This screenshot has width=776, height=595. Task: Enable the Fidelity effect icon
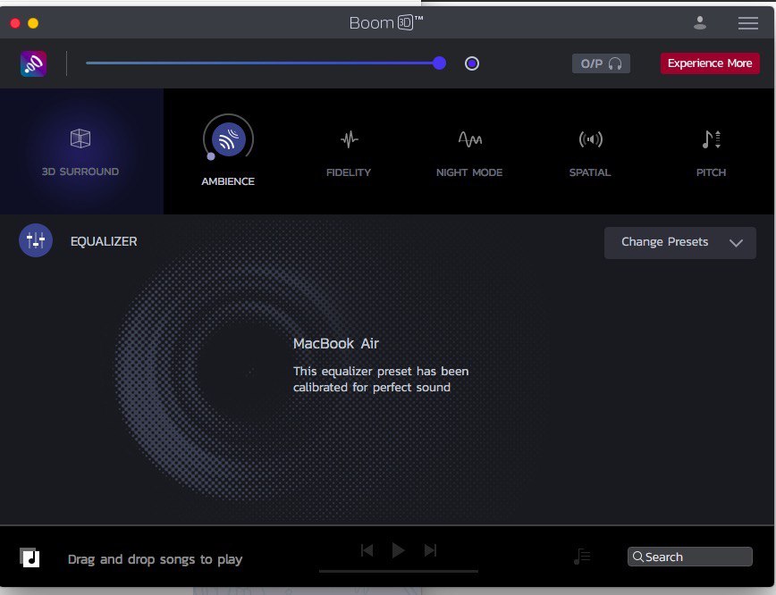tap(349, 139)
